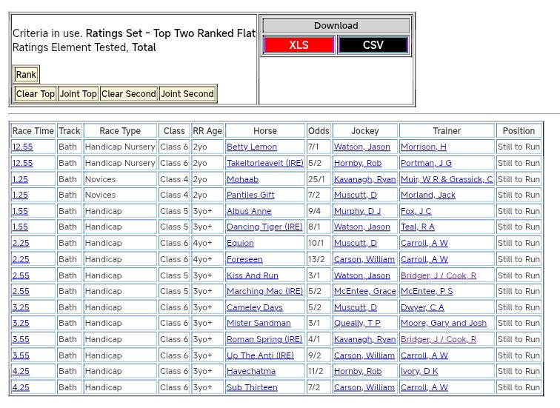Screen dimensions: 560x408
Task: Select the Clear Top filter button
Action: (x=36, y=94)
